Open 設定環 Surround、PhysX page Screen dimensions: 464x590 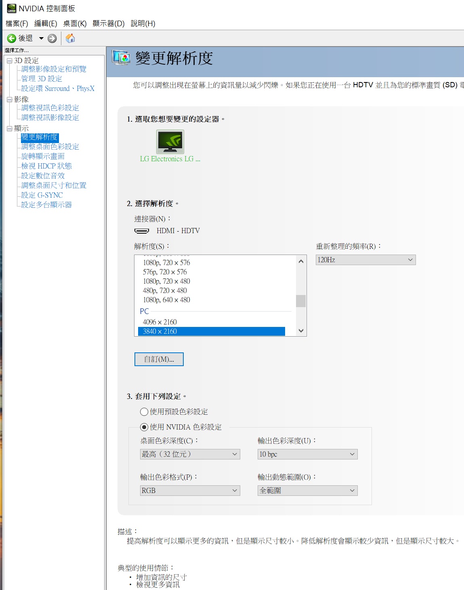(58, 88)
